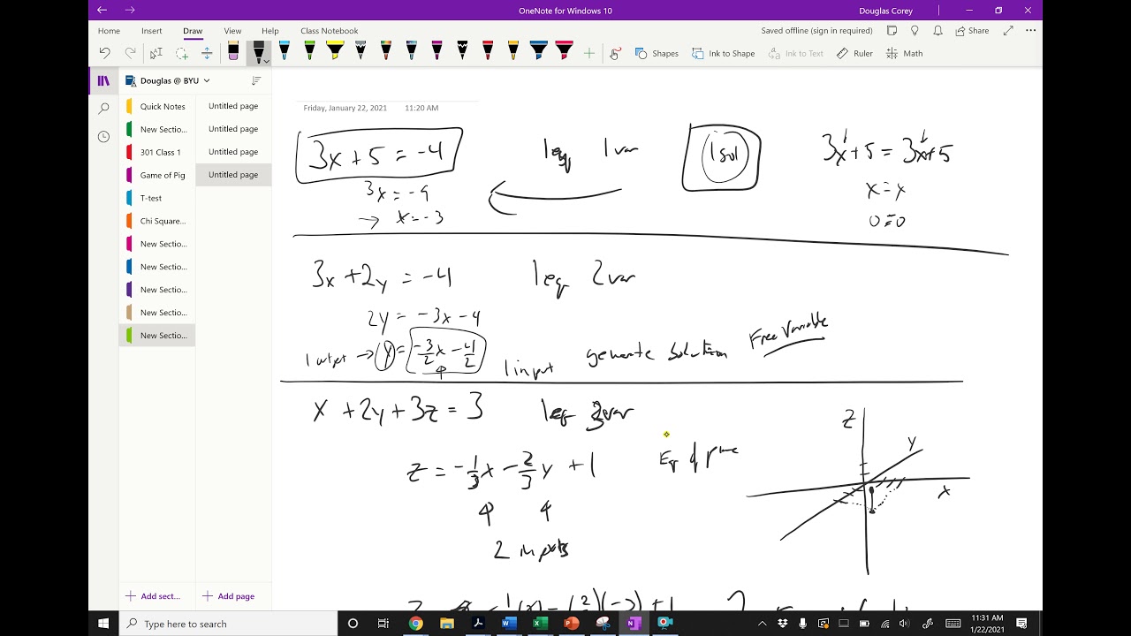Image resolution: width=1131 pixels, height=636 pixels.
Task: Click the Undo arrow
Action: coord(105,53)
